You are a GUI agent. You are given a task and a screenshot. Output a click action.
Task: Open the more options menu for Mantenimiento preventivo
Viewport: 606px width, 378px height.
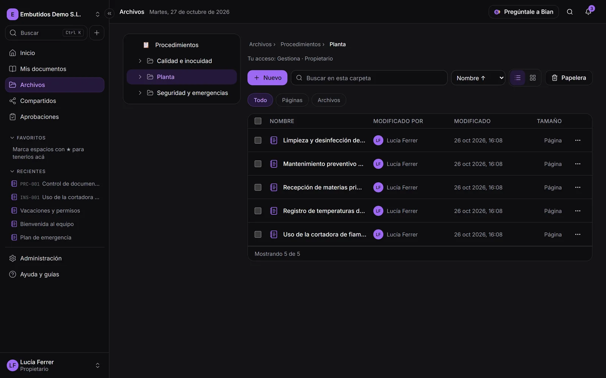(578, 164)
